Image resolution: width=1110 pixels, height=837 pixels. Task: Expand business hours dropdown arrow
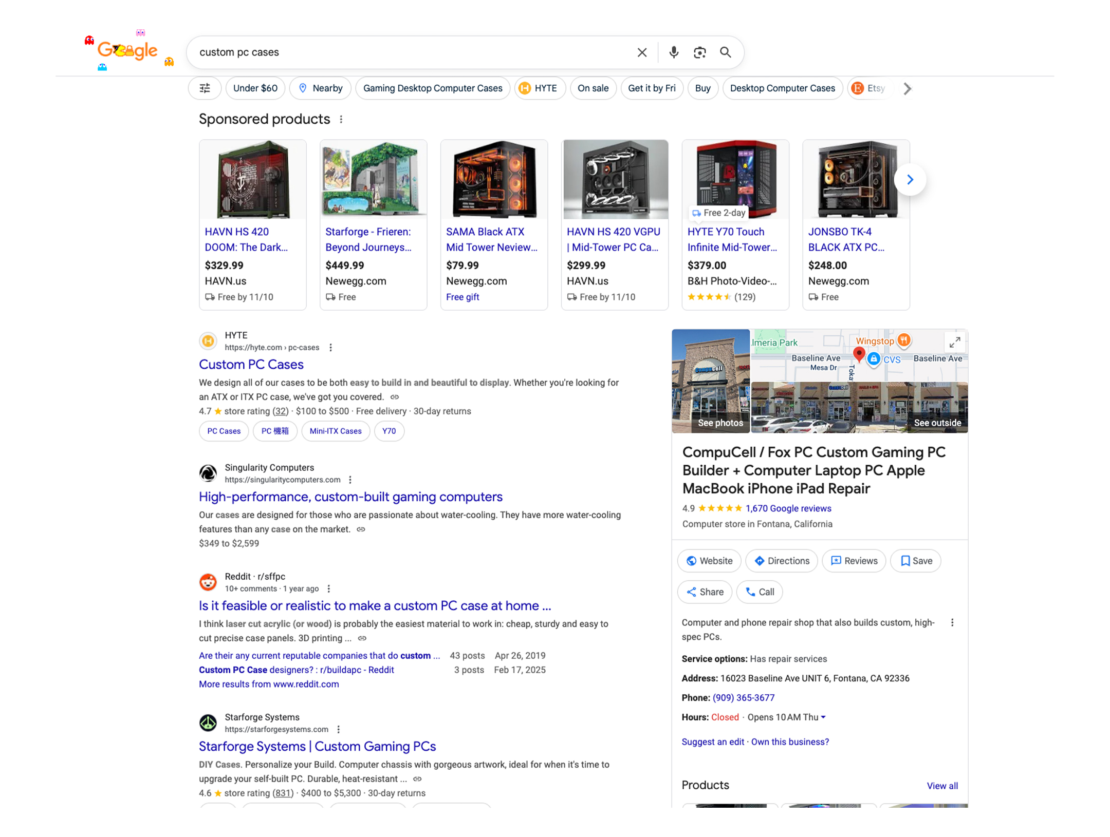coord(823,717)
